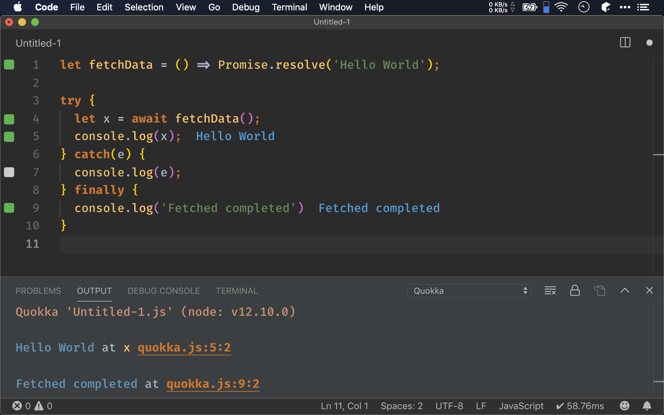
Task: Close the bottom output panel
Action: [649, 290]
